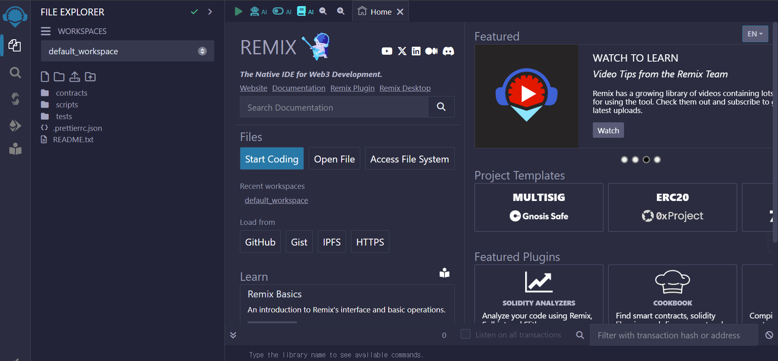Click the upload folder icon

point(90,77)
